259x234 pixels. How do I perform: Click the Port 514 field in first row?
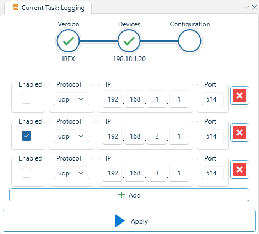pyautogui.click(x=213, y=99)
